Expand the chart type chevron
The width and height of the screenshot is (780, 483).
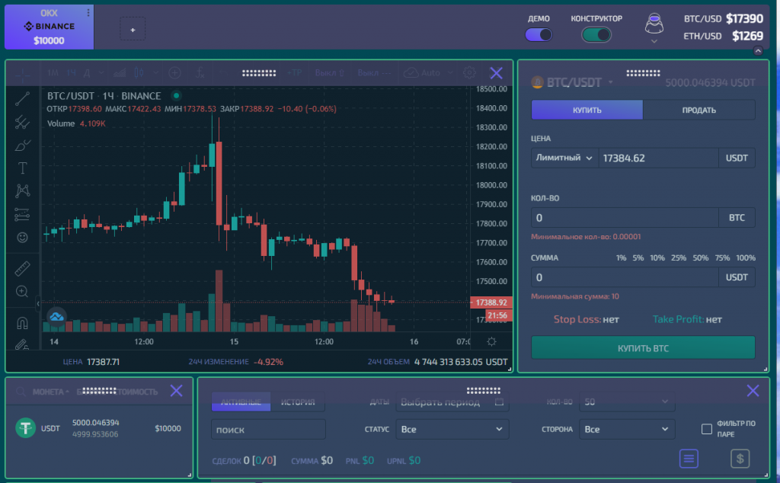point(155,73)
